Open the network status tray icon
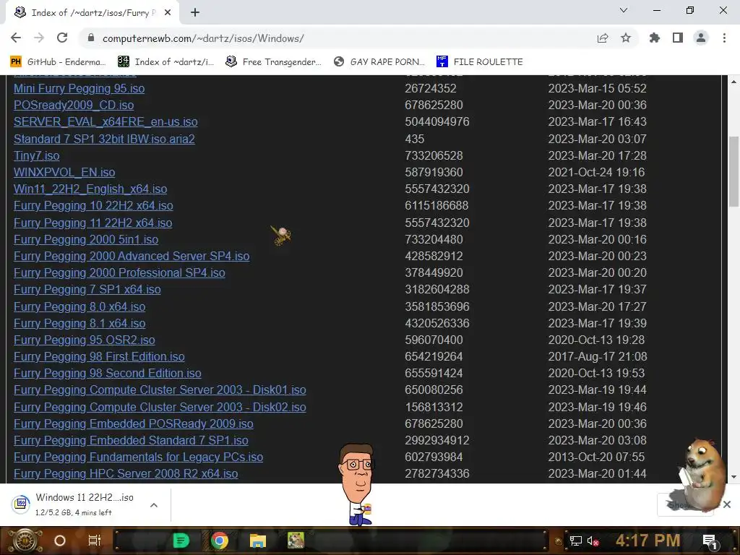 [575, 541]
